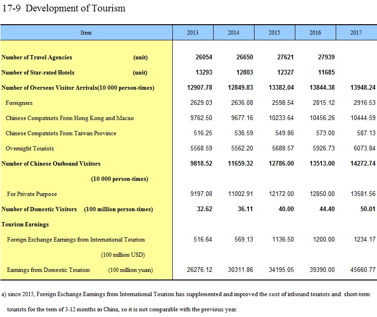This screenshot has width=377, height=317.
Task: Click foreign exchange earnings value 1234.17
Action: (x=365, y=239)
